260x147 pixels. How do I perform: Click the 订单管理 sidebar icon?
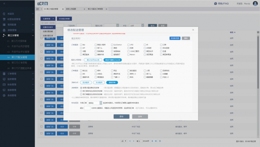(4, 73)
